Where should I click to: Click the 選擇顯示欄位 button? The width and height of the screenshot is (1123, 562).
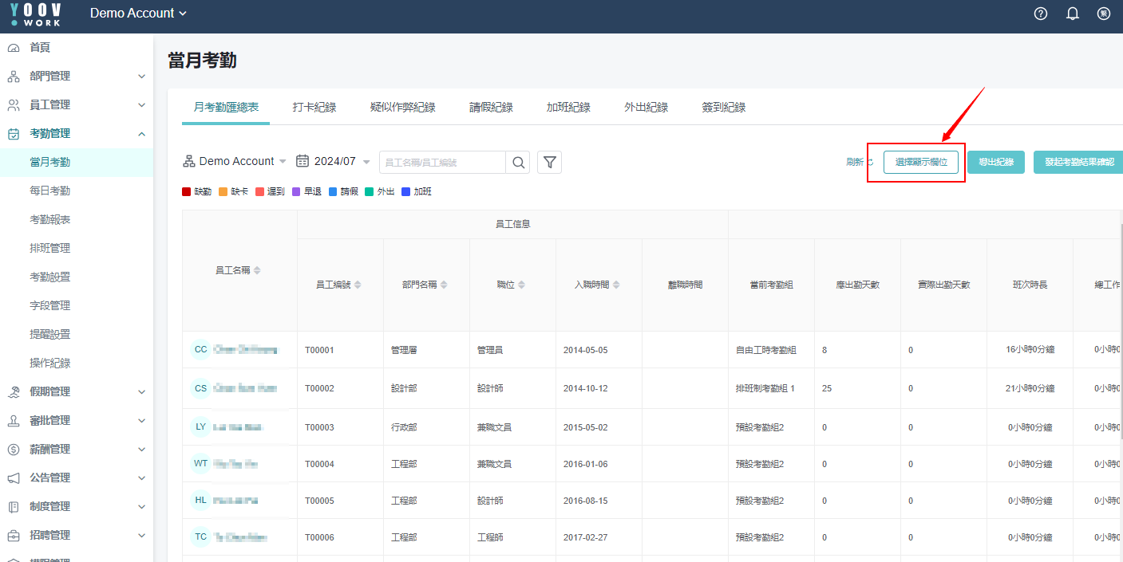coord(920,162)
